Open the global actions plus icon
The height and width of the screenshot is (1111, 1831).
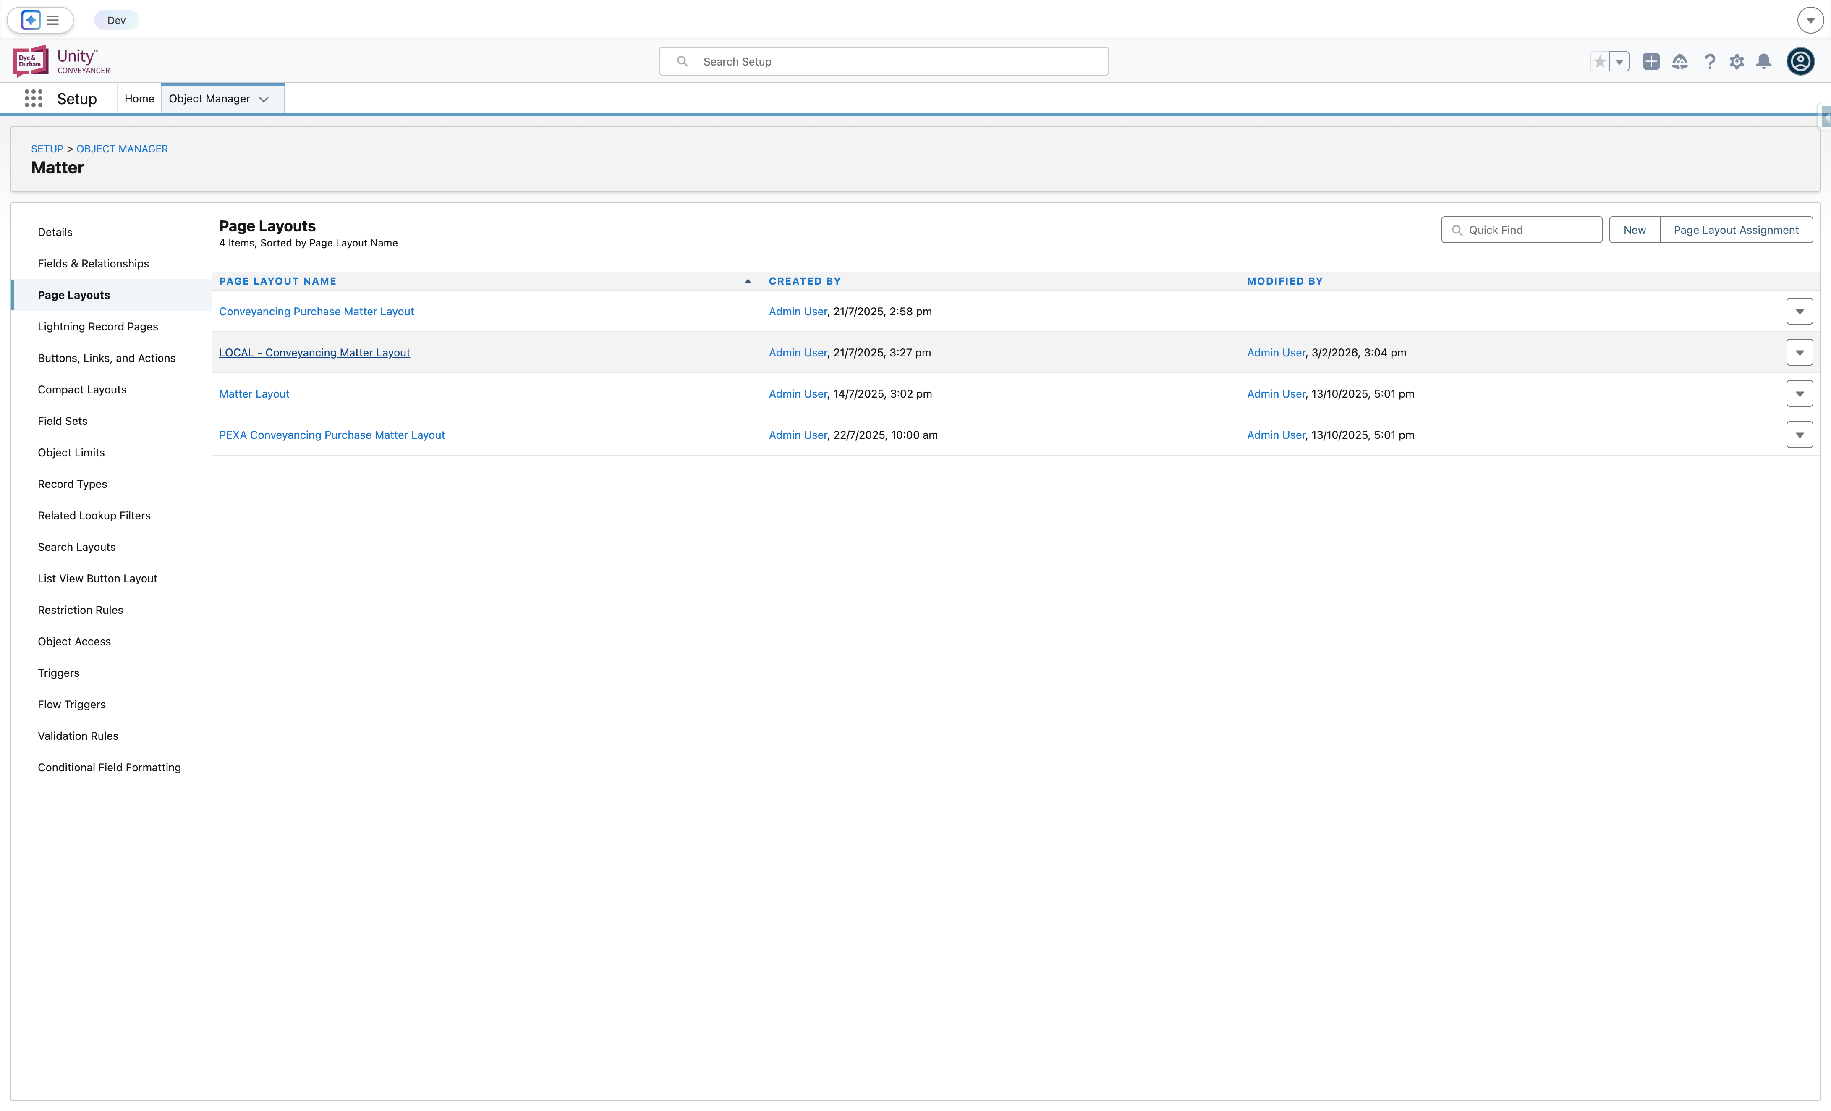click(x=1651, y=62)
